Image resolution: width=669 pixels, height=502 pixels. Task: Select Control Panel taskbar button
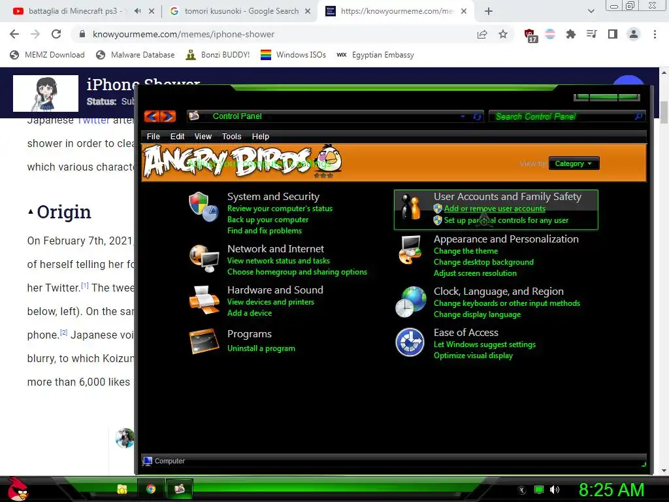pos(180,489)
